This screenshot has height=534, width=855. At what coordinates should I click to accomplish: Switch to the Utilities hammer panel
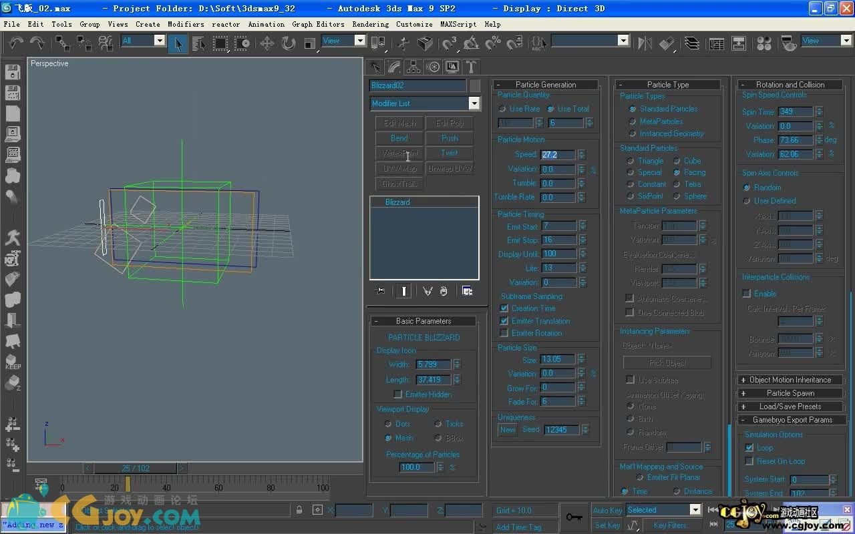tap(472, 67)
